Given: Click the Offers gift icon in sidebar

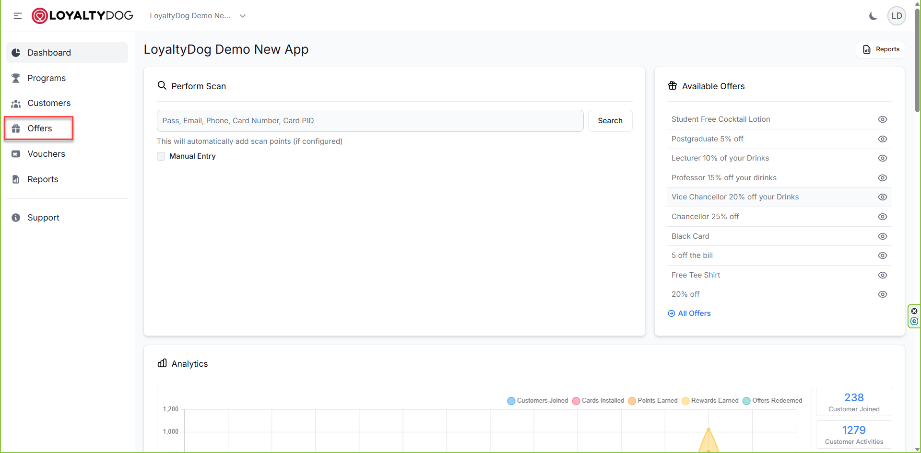Looking at the screenshot, I should point(16,128).
